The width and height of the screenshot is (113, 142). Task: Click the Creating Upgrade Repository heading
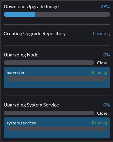(35, 34)
